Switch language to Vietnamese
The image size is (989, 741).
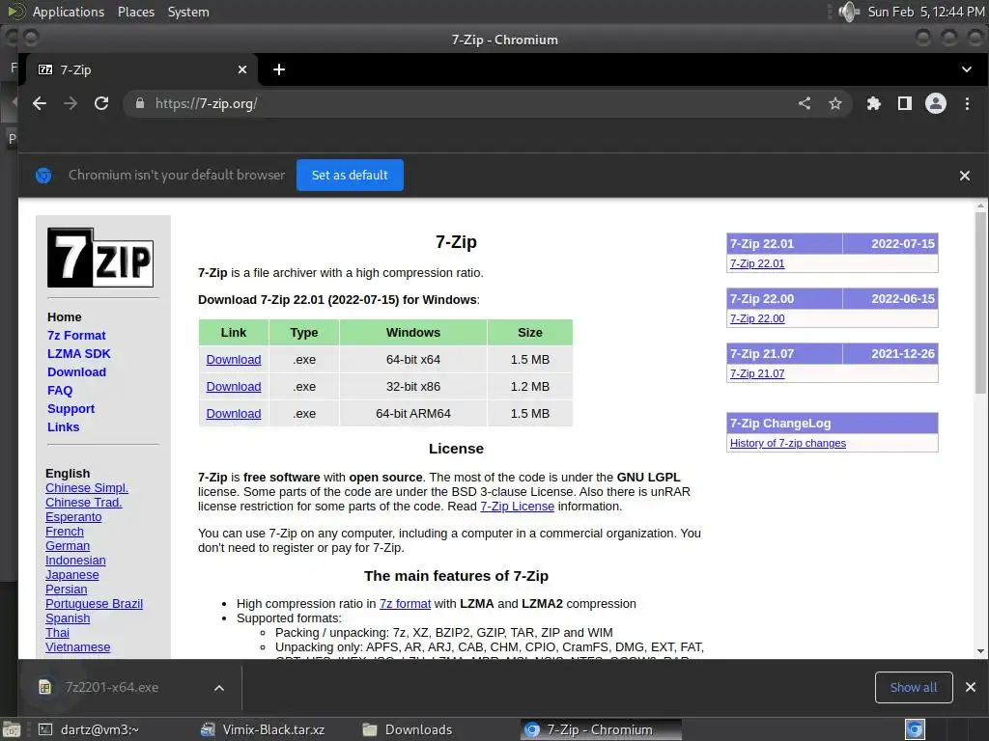click(x=77, y=647)
